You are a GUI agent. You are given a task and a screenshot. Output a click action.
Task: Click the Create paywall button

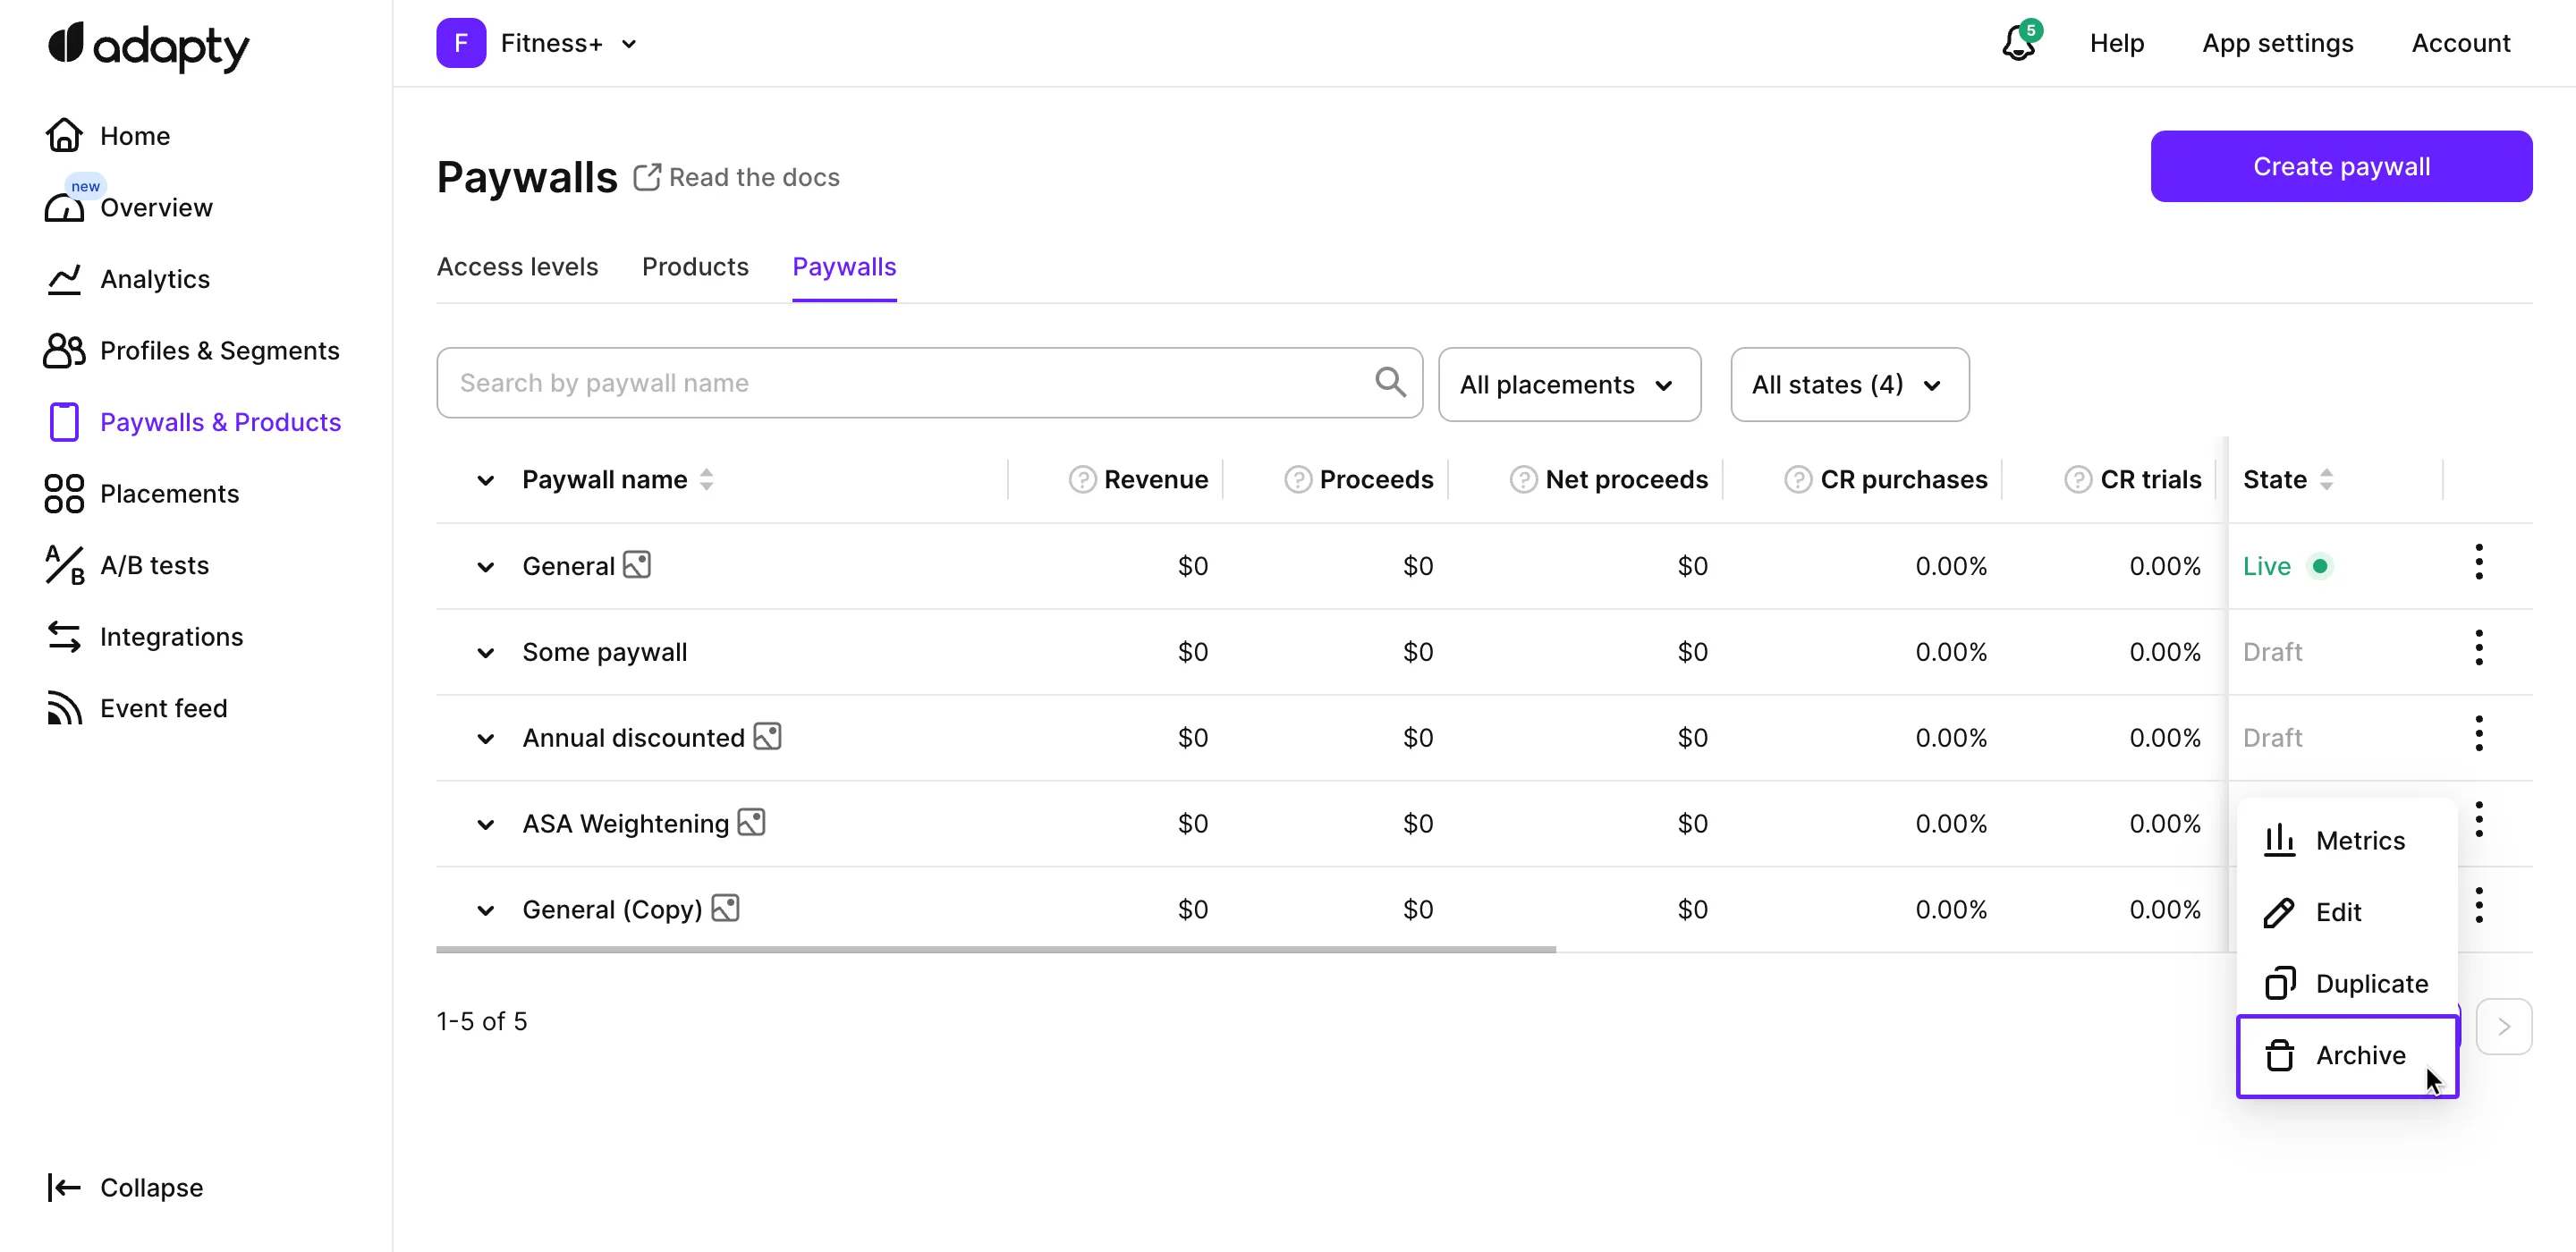pos(2340,167)
